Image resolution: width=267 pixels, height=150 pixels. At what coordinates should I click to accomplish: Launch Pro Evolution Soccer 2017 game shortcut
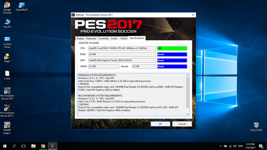[7, 93]
